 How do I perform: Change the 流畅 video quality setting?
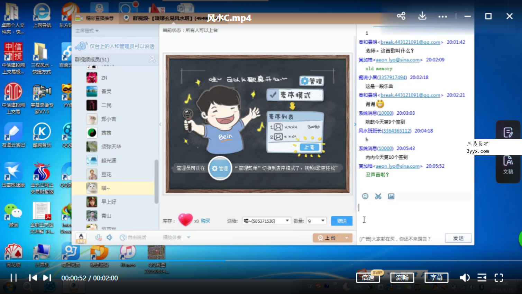pyautogui.click(x=402, y=277)
